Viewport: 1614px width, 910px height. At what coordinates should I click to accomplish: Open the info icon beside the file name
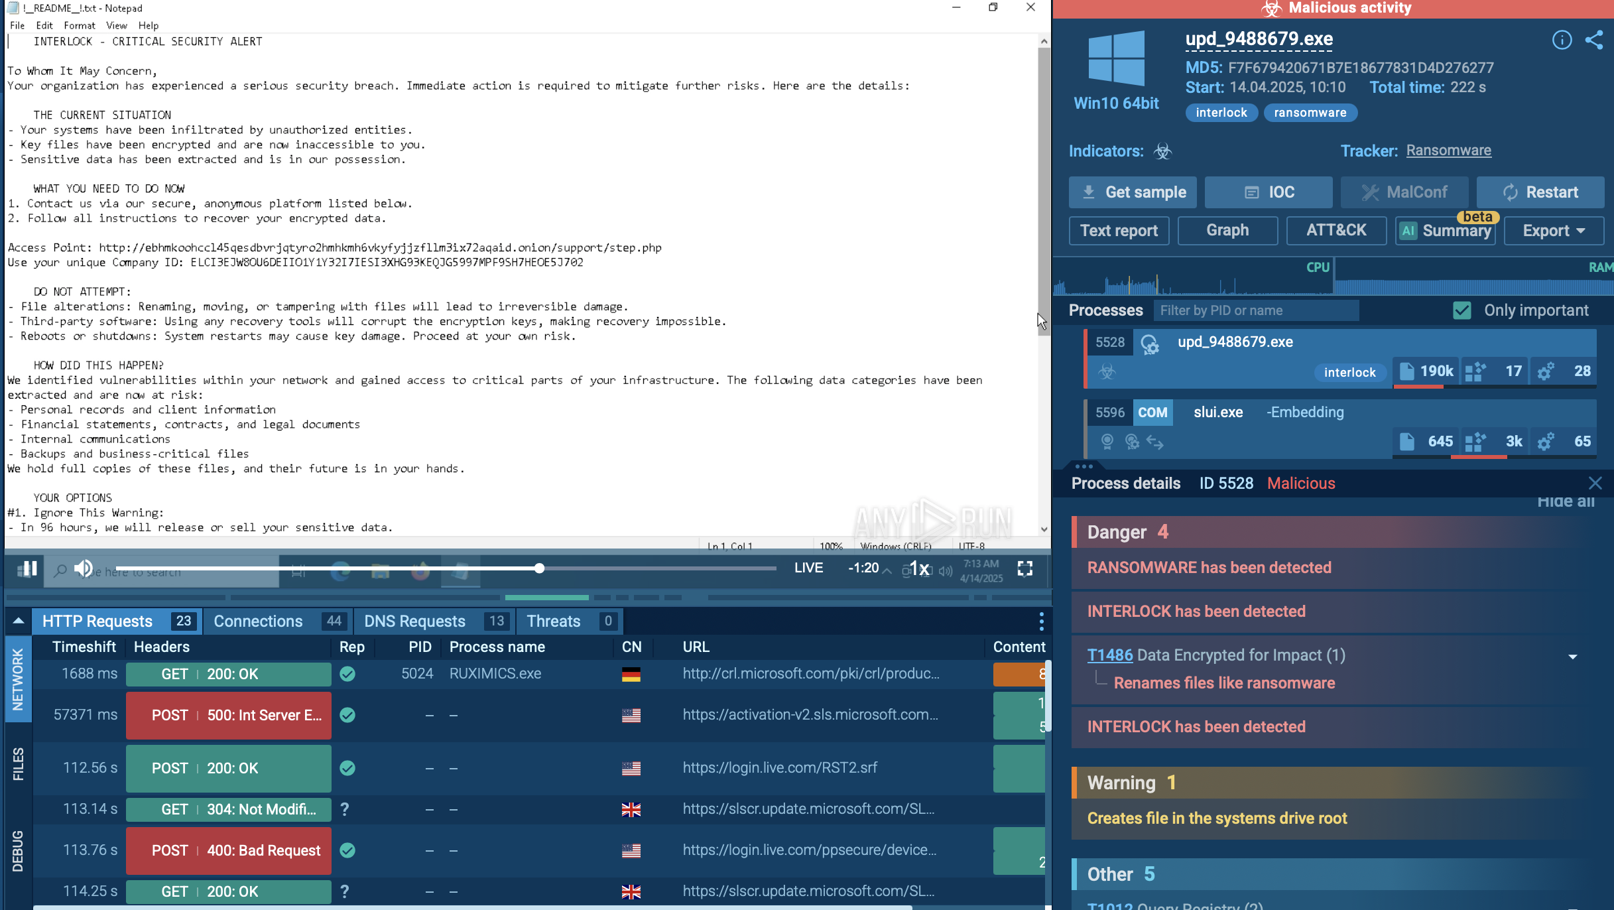coord(1562,40)
